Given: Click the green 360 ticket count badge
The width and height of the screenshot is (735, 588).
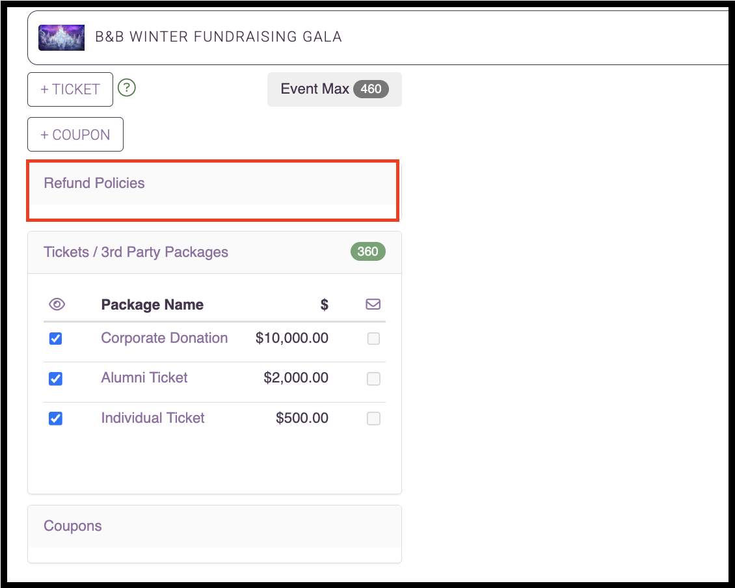Looking at the screenshot, I should tap(368, 251).
